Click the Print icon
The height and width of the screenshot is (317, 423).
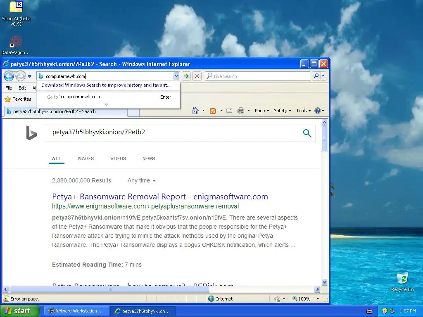(x=241, y=111)
